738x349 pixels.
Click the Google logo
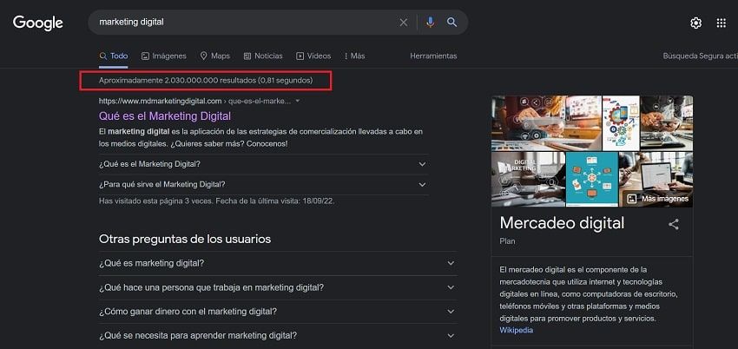click(37, 23)
